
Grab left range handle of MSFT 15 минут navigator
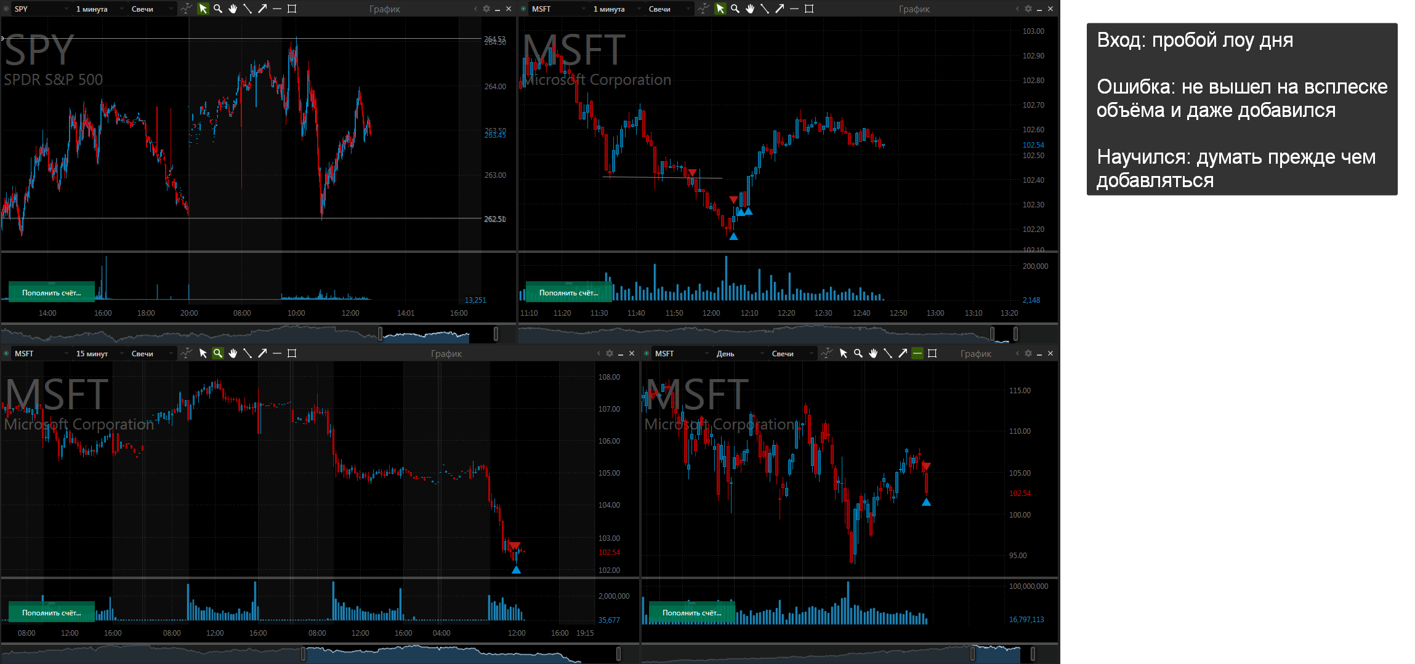pos(303,654)
